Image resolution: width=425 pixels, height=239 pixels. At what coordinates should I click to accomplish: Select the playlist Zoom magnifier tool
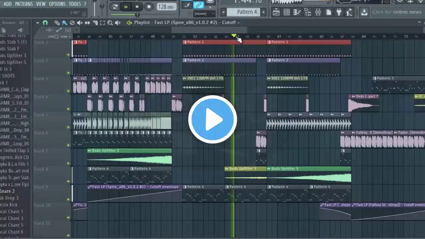tap(110, 23)
